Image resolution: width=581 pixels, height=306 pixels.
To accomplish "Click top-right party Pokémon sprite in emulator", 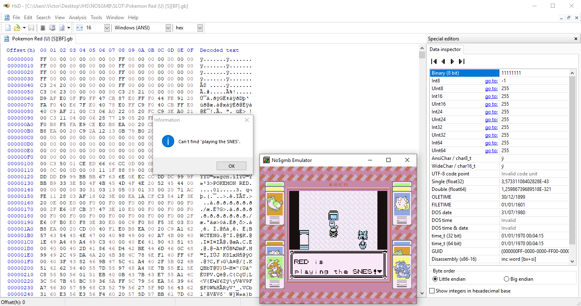I will (402, 203).
